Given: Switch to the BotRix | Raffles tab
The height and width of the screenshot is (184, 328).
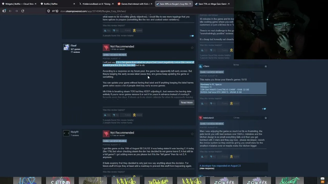Looking at the screenshot, I should click(x=58, y=4).
